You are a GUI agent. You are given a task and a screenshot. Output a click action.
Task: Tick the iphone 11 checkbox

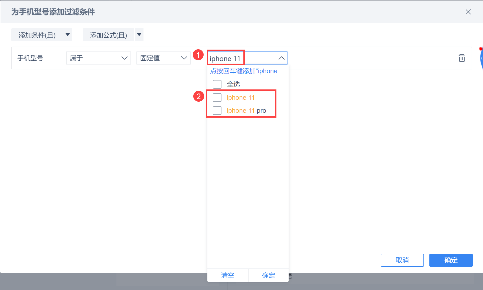click(x=217, y=97)
